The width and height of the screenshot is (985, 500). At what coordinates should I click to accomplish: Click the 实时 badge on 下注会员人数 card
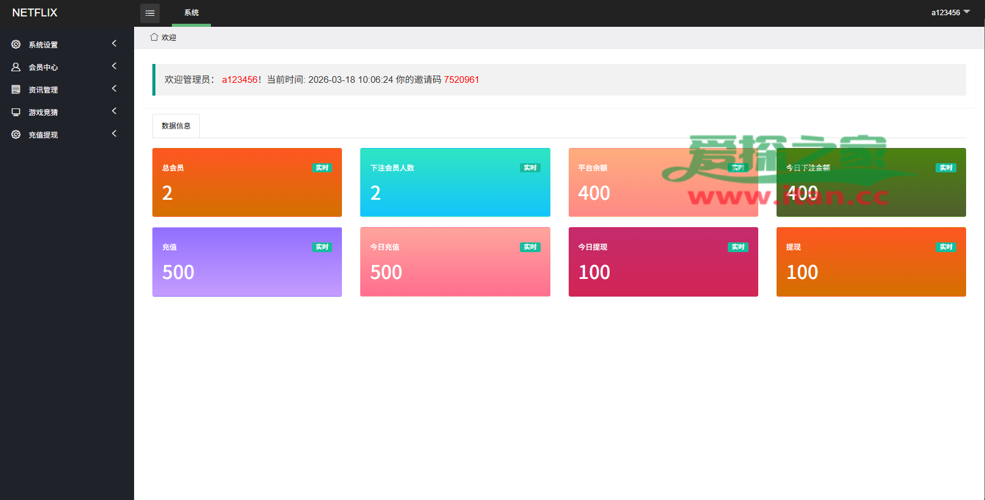pos(530,167)
